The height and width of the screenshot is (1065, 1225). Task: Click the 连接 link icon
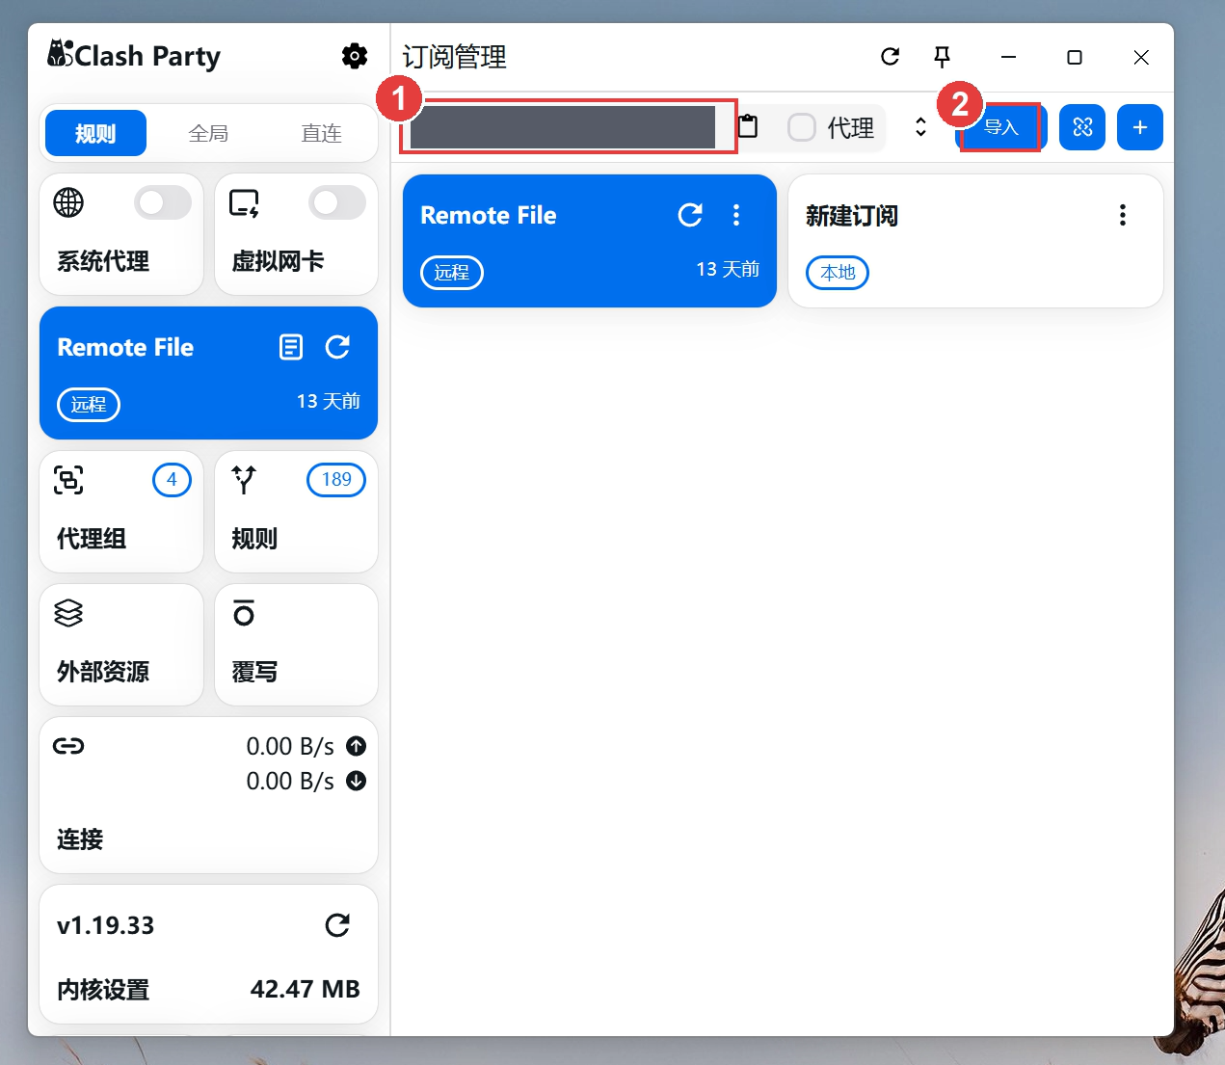(x=68, y=746)
